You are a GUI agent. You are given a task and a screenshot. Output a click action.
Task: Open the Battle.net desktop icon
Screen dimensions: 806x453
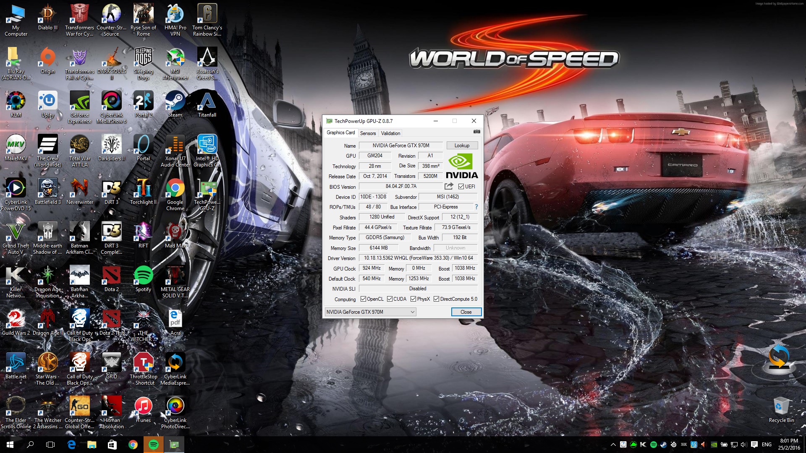click(16, 366)
